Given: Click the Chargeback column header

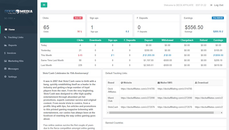Looking at the screenshot, I should [187, 40].
